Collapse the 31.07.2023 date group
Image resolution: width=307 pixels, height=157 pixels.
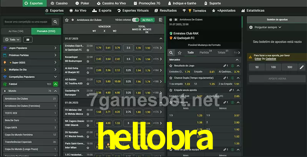click(x=161, y=38)
